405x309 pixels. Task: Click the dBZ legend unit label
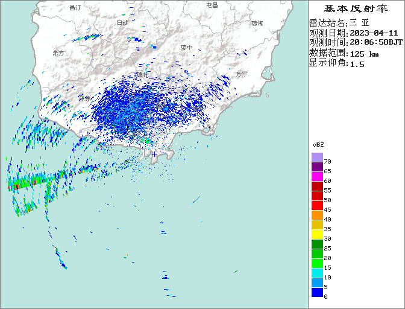(x=318, y=145)
